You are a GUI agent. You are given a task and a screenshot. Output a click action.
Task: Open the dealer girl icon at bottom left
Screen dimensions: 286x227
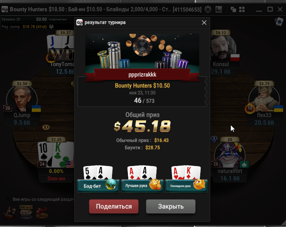pos(10,212)
